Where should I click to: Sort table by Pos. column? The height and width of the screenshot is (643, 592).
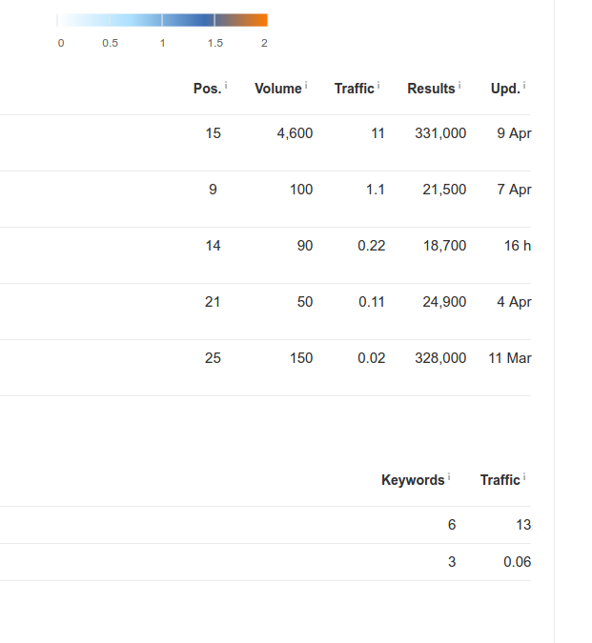coord(207,89)
